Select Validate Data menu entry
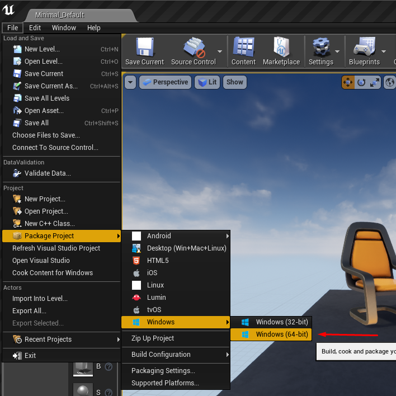This screenshot has width=396, height=396. click(x=62, y=173)
